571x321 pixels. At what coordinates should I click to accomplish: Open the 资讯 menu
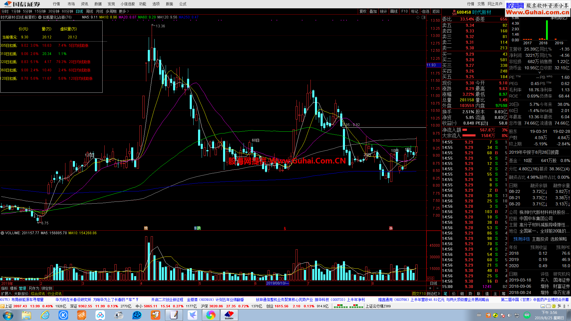[84, 4]
